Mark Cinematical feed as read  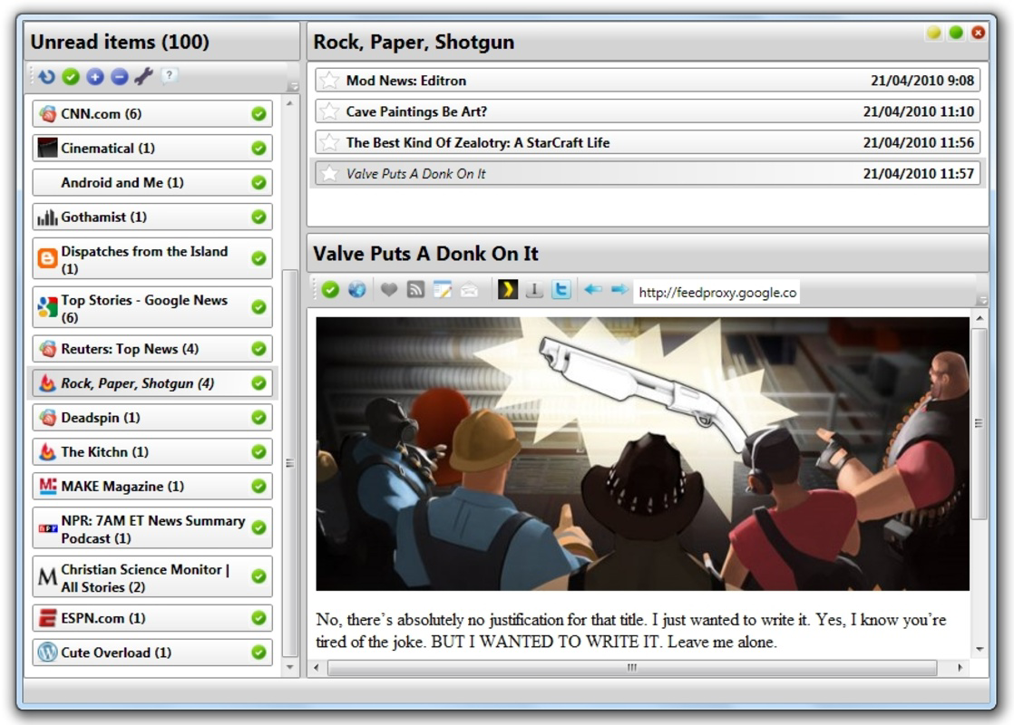point(258,148)
